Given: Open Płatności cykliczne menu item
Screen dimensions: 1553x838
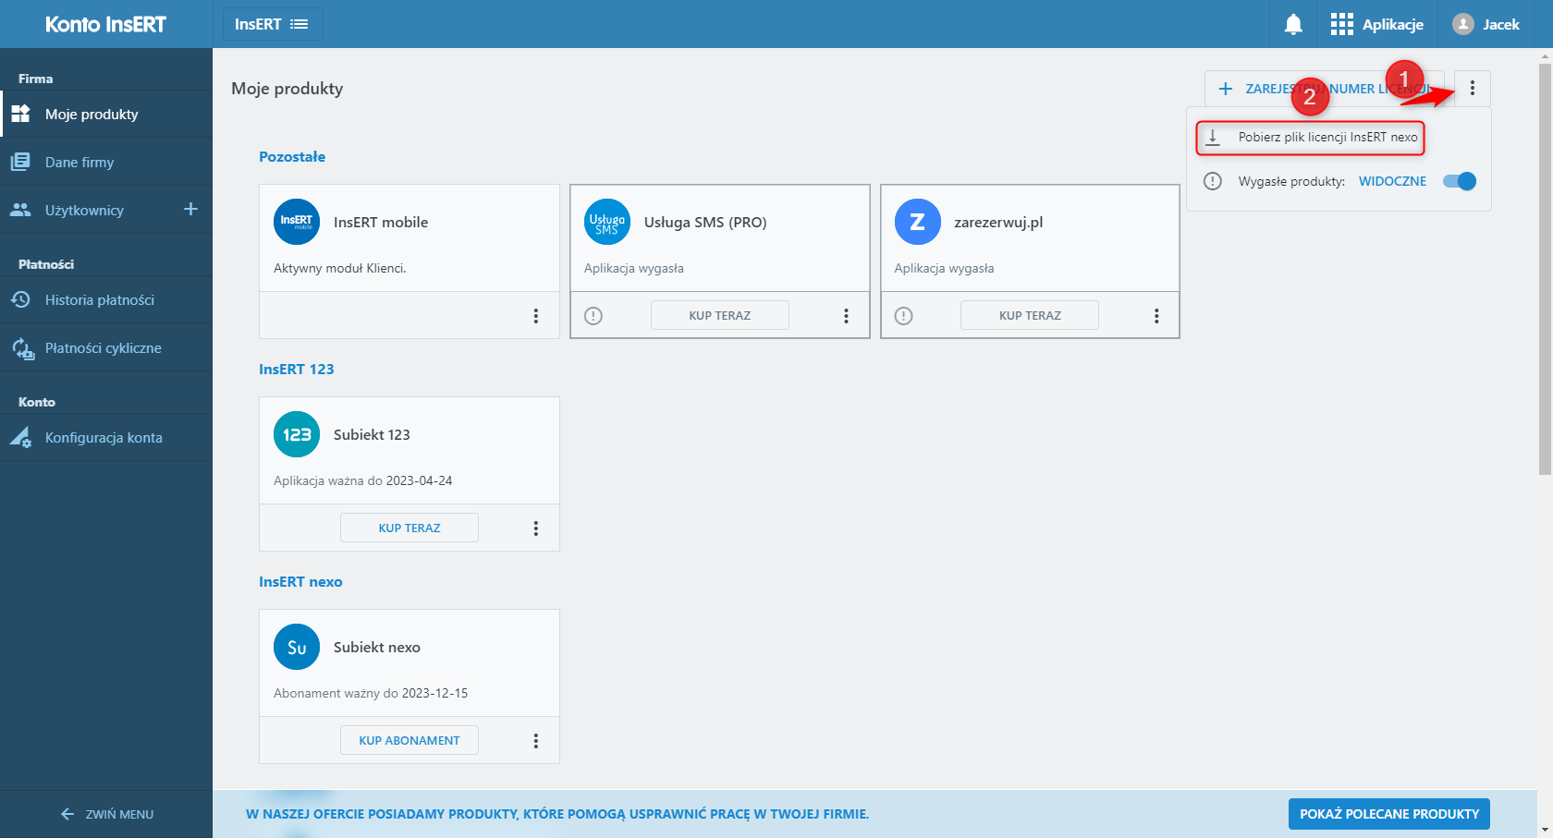Looking at the screenshot, I should pos(106,348).
